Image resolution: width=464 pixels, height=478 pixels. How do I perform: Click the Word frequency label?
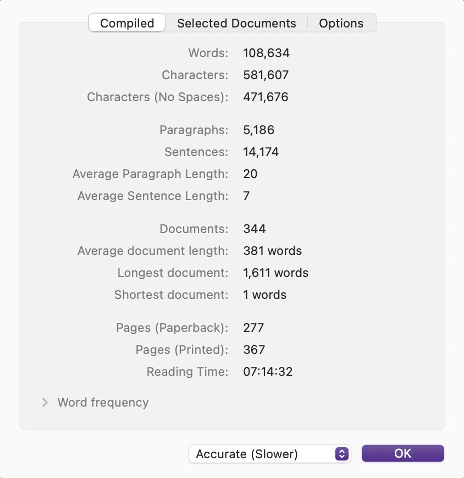(103, 402)
